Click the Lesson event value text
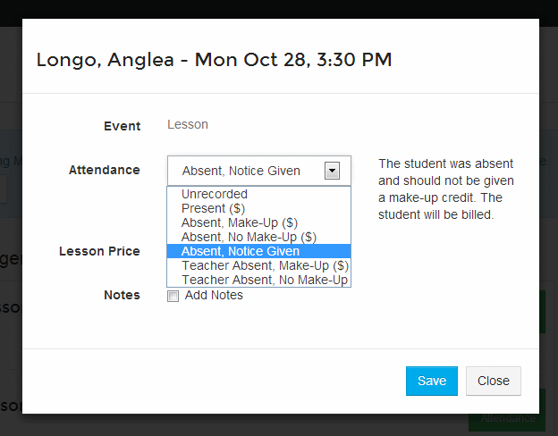Screen dimensions: 558x436 [x=188, y=124]
